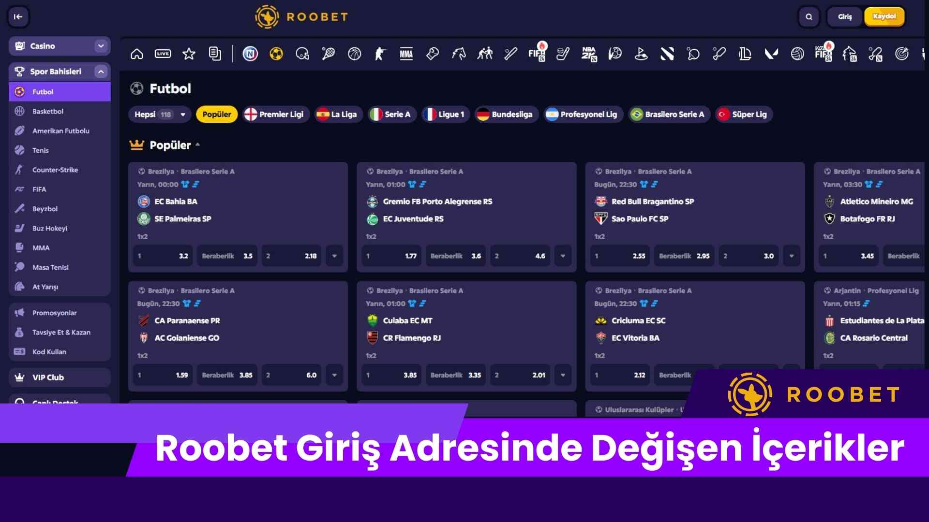Open Promosyonlar in the sidebar
Image resolution: width=929 pixels, height=522 pixels.
(60, 313)
